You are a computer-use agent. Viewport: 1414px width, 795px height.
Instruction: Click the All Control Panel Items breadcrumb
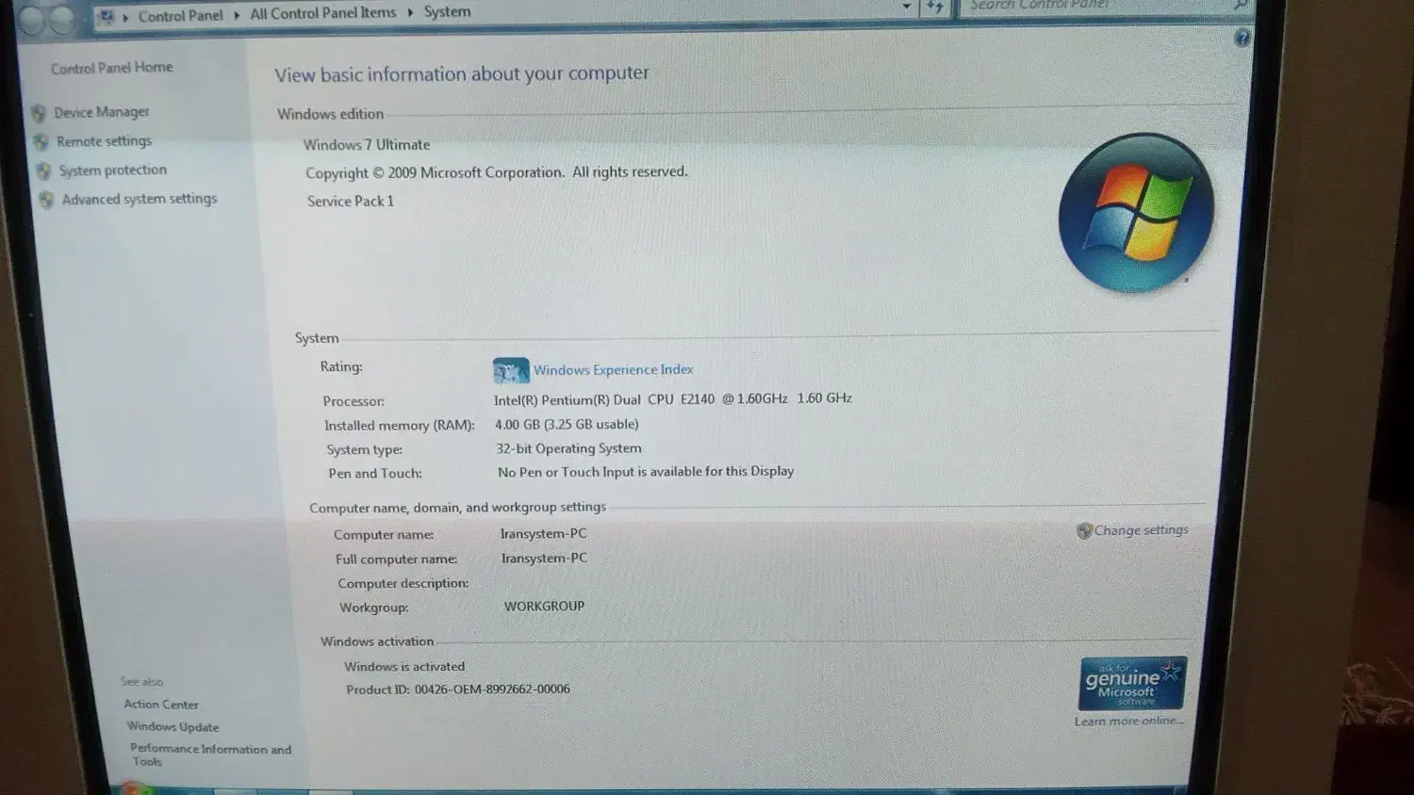(x=322, y=13)
